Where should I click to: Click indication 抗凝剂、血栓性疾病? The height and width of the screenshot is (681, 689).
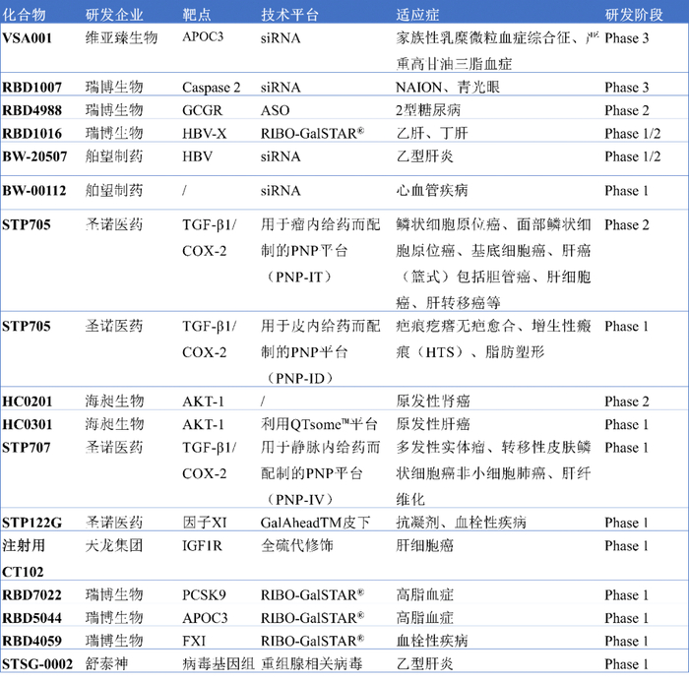[x=461, y=523]
